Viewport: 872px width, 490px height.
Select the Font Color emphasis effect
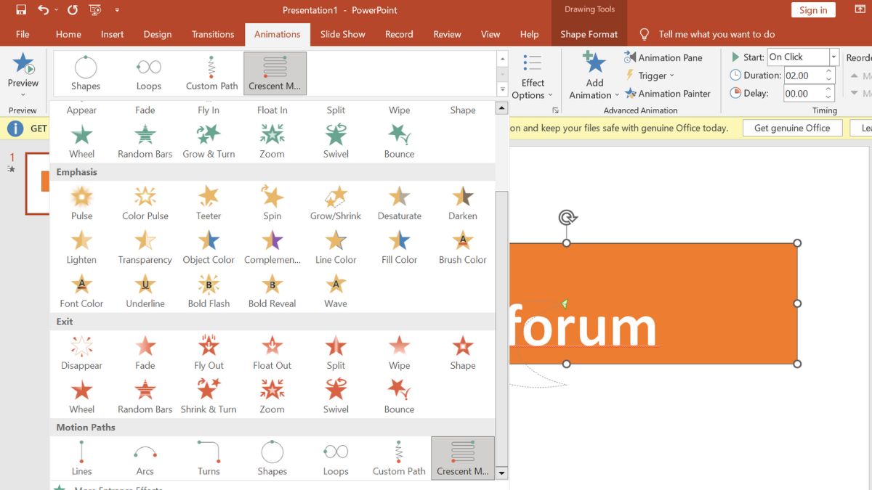tap(81, 290)
